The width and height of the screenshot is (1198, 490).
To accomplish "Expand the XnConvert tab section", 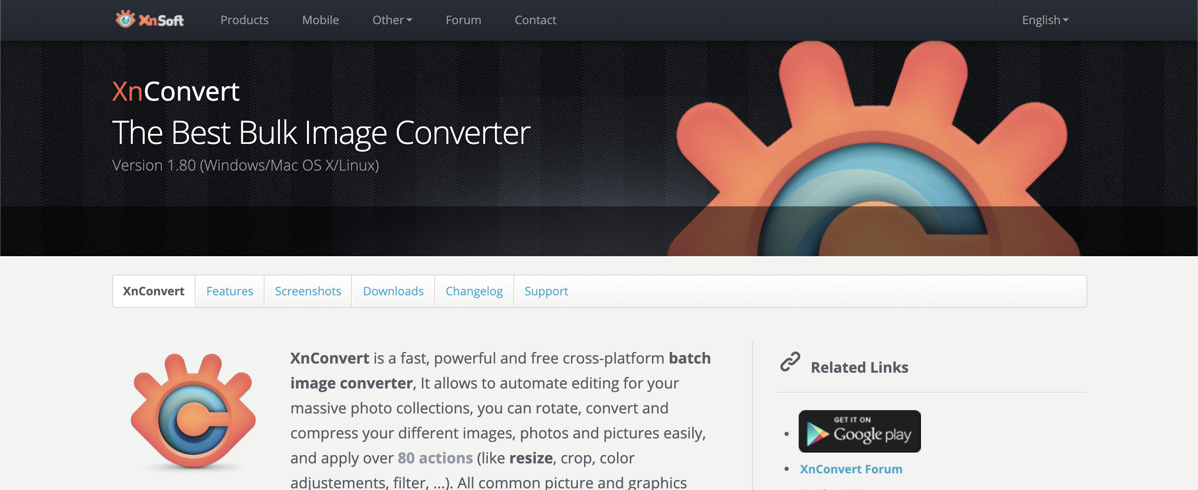I will 153,291.
